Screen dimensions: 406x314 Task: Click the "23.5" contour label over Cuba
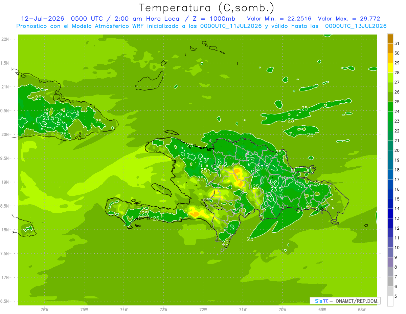48,118
